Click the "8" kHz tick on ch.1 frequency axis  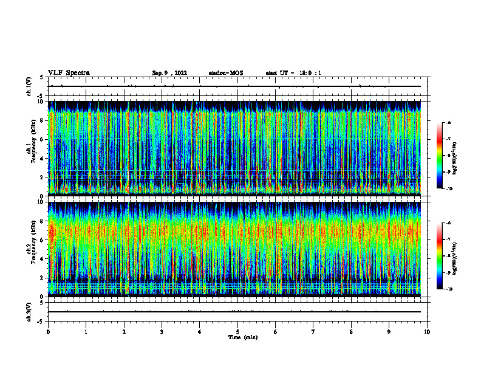click(x=43, y=120)
